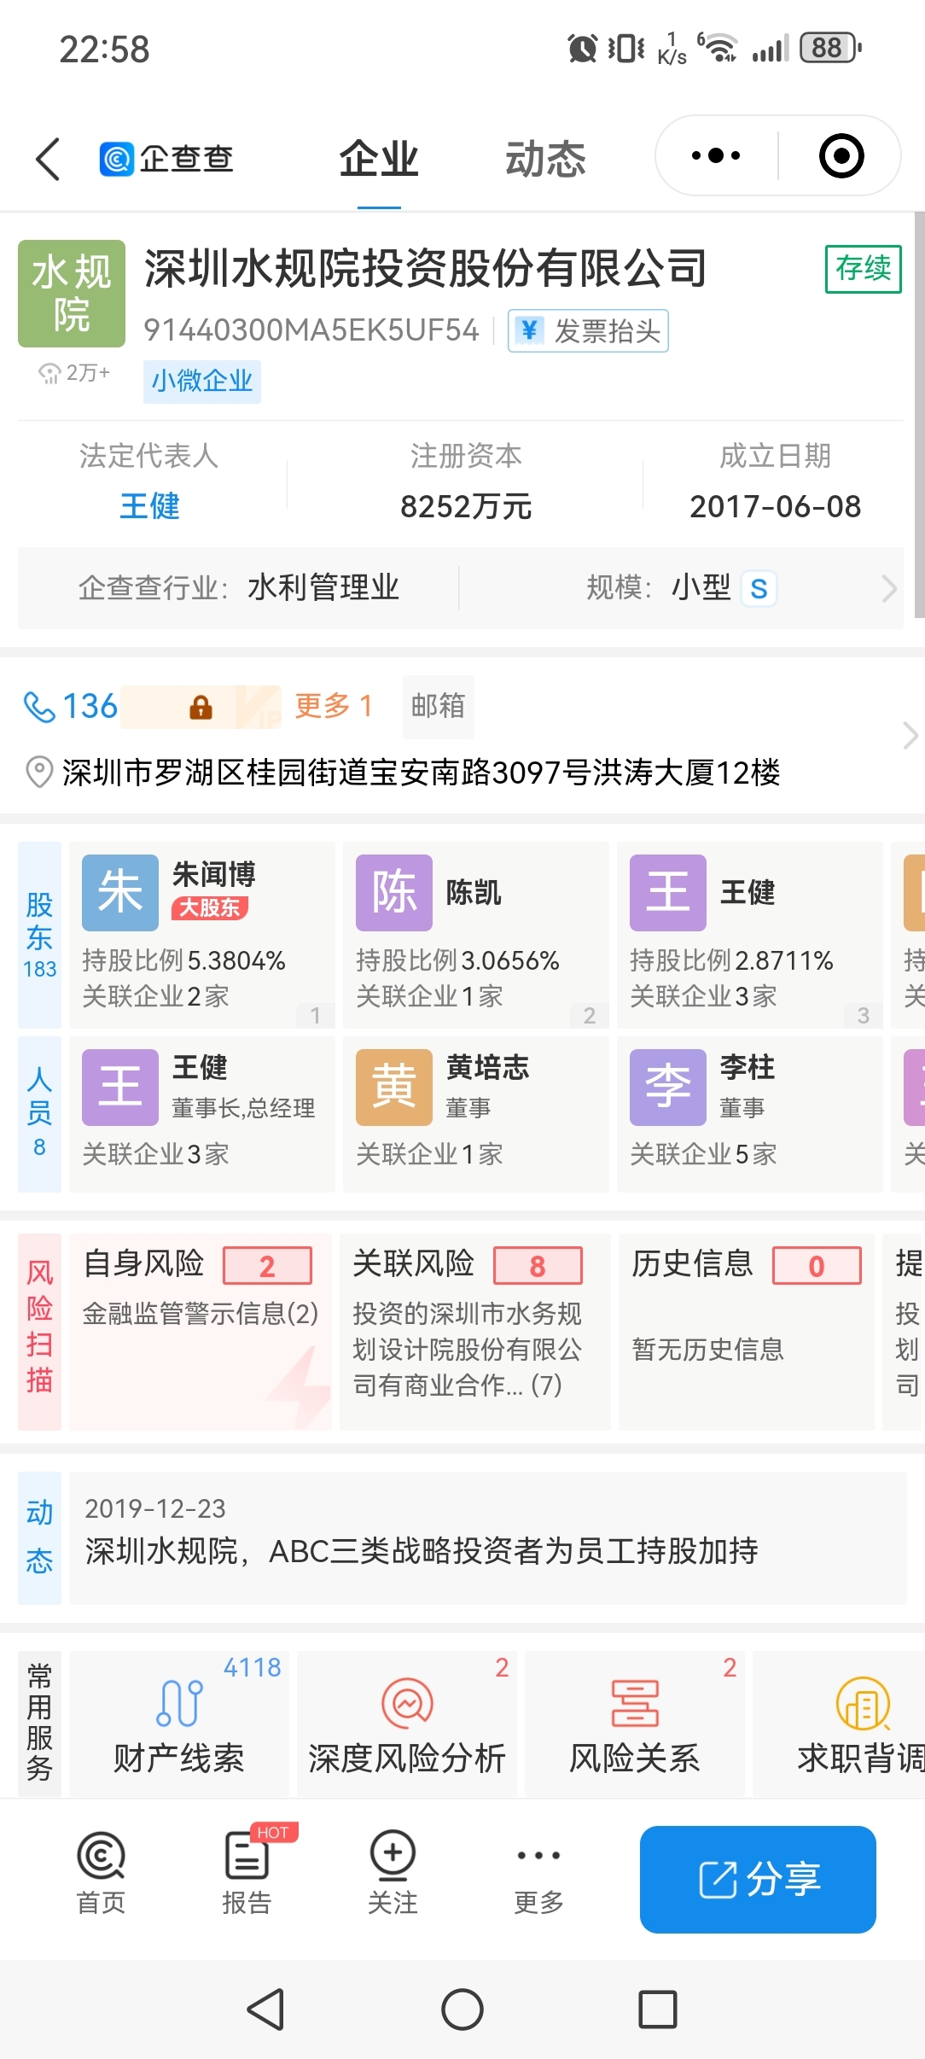Tap 更多 1 phone numbers link
The image size is (925, 2059).
333,706
